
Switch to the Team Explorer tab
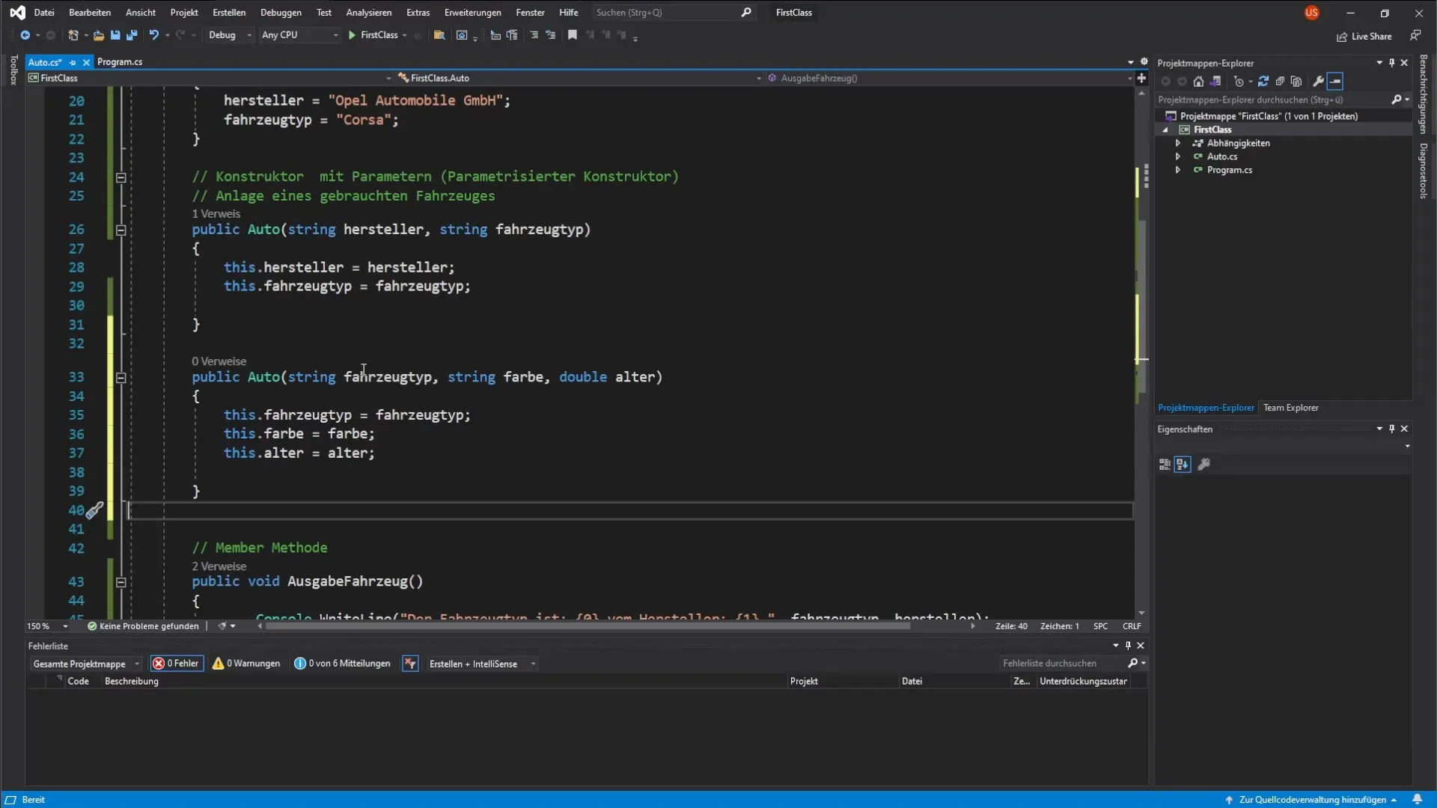[x=1290, y=408]
